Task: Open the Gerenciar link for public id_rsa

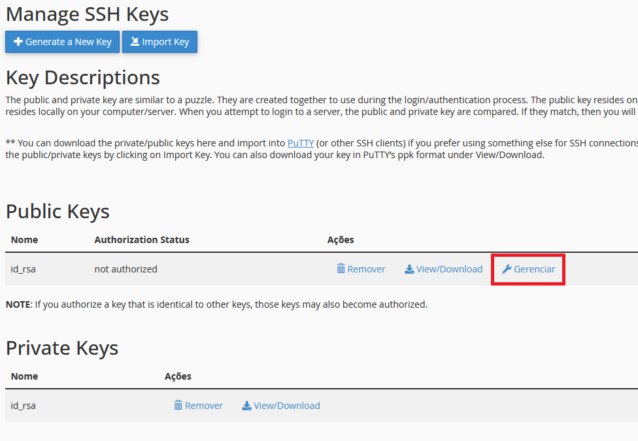Action: point(534,269)
